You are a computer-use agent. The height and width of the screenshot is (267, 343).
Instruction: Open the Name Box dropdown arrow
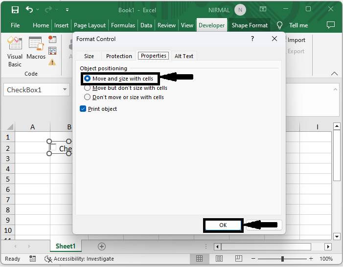(x=65, y=89)
